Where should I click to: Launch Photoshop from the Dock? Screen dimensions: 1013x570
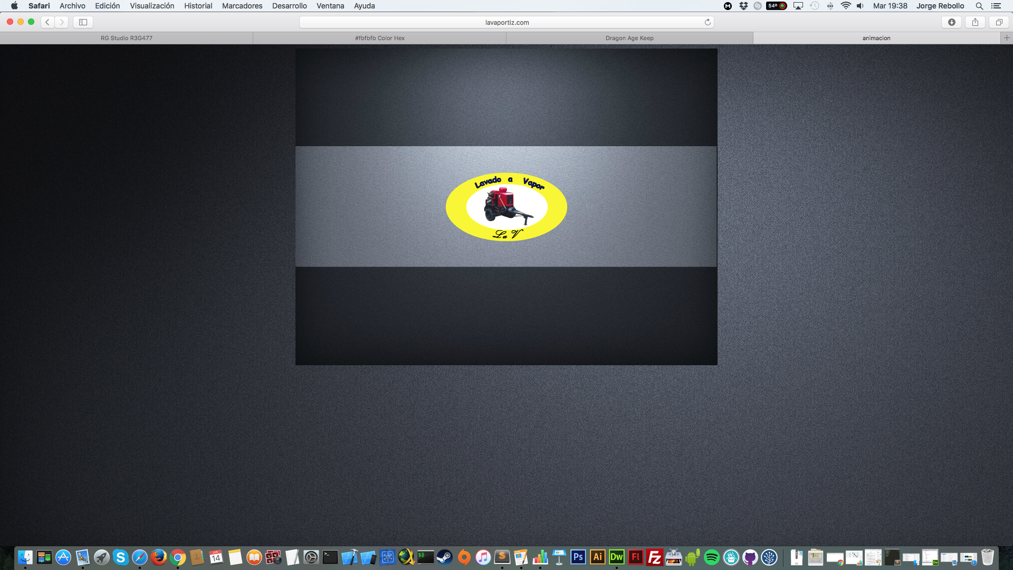pos(578,557)
